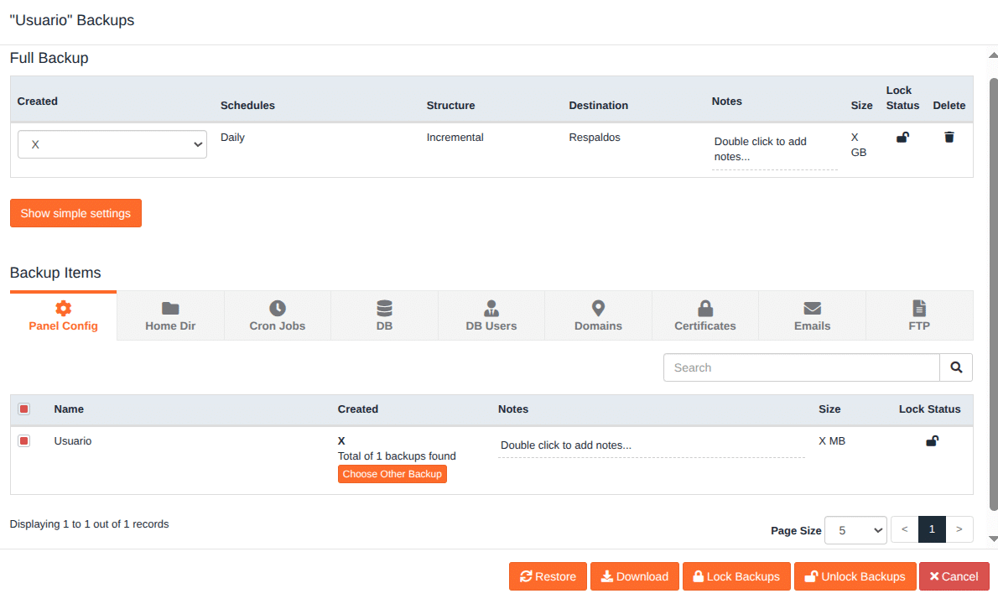Click the search magnifier icon button
Viewport: 998px width, 604px height.
tap(956, 367)
